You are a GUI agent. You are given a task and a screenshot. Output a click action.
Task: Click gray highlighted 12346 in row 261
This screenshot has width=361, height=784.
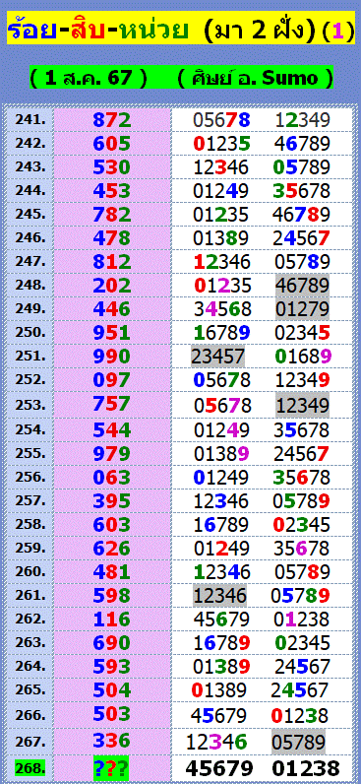[x=220, y=595]
